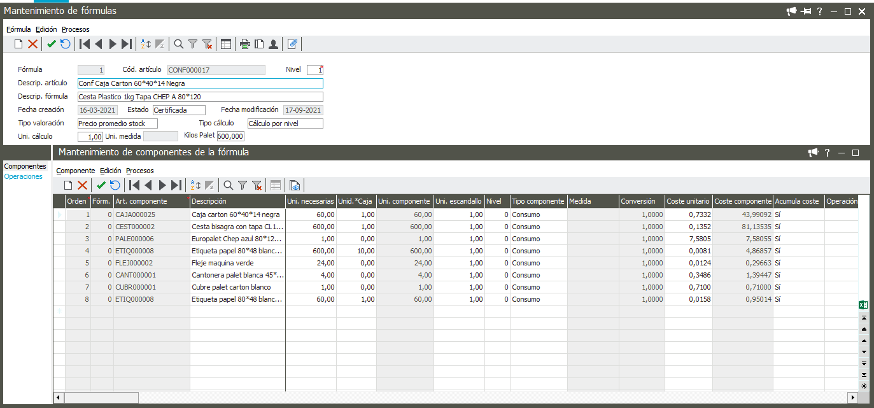Click the Tipo valoración field
Image resolution: width=874 pixels, height=408 pixels.
(117, 123)
